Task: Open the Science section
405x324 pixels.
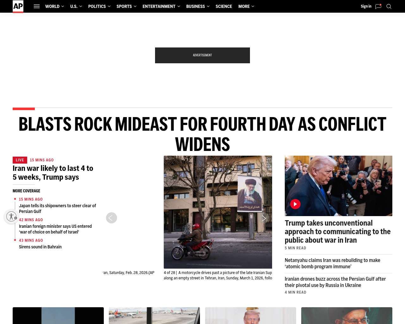Action: [x=224, y=6]
